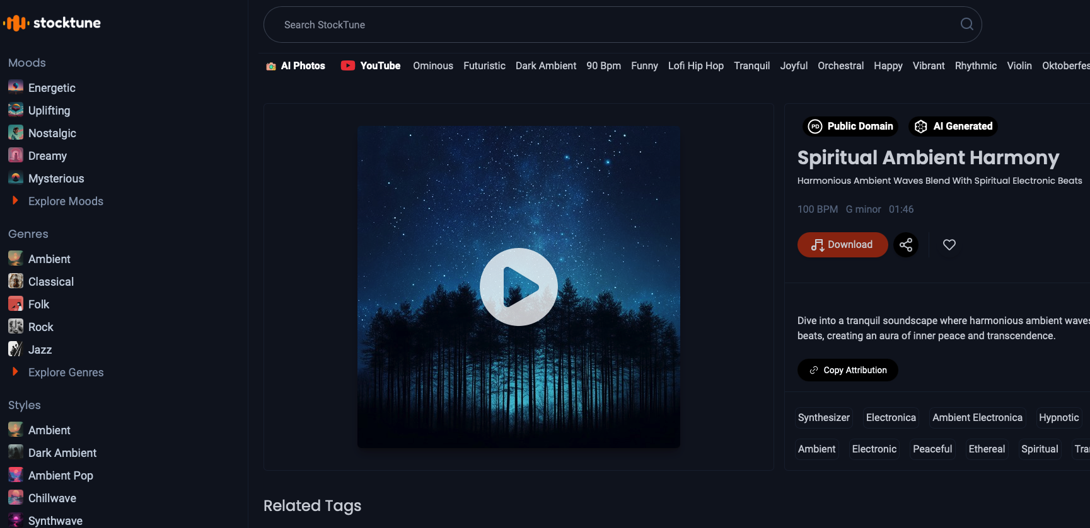The width and height of the screenshot is (1090, 528).
Task: Download the track
Action: tap(842, 245)
